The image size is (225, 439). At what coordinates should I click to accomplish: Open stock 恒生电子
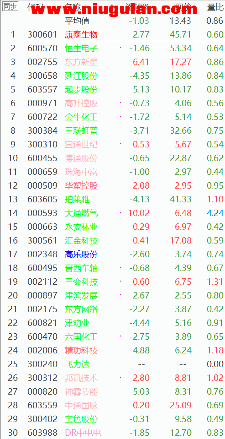tap(81, 48)
